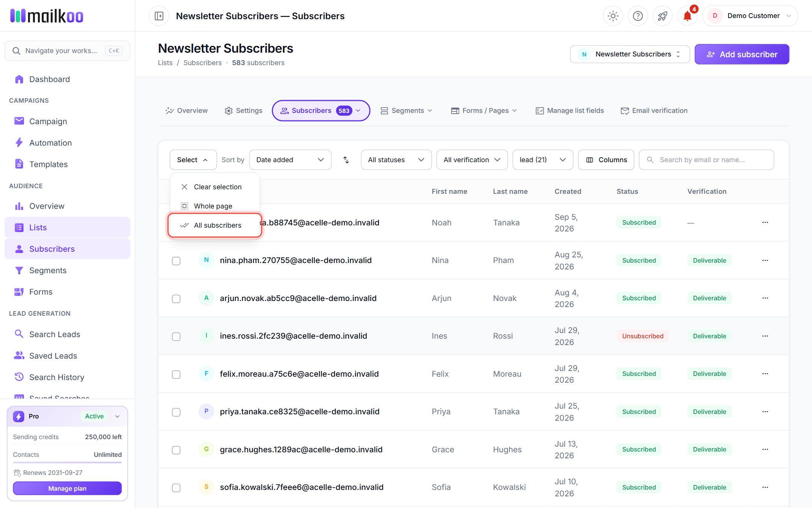This screenshot has height=508, width=812.
Task: Open row actions for Felix Moreau
Action: tap(765, 374)
